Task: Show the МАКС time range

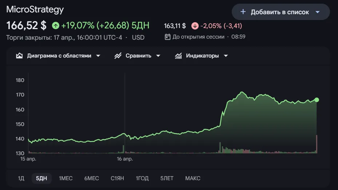Action: [193, 178]
